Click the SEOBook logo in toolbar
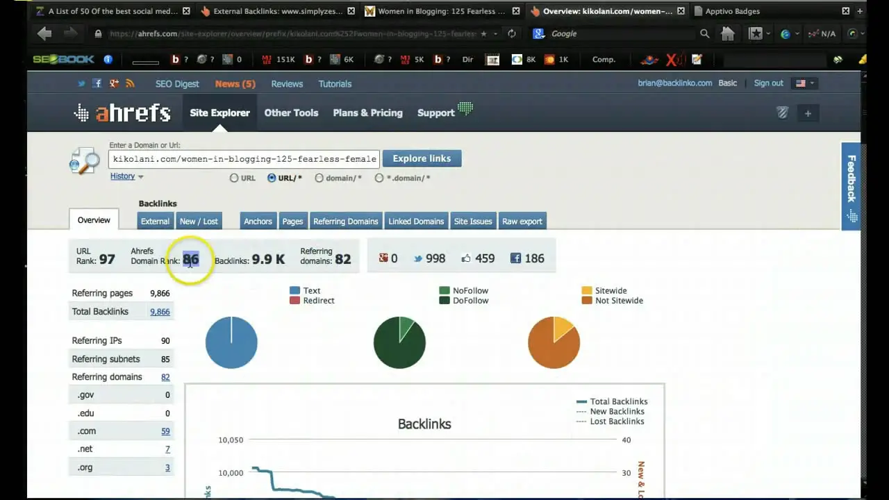 click(x=63, y=60)
